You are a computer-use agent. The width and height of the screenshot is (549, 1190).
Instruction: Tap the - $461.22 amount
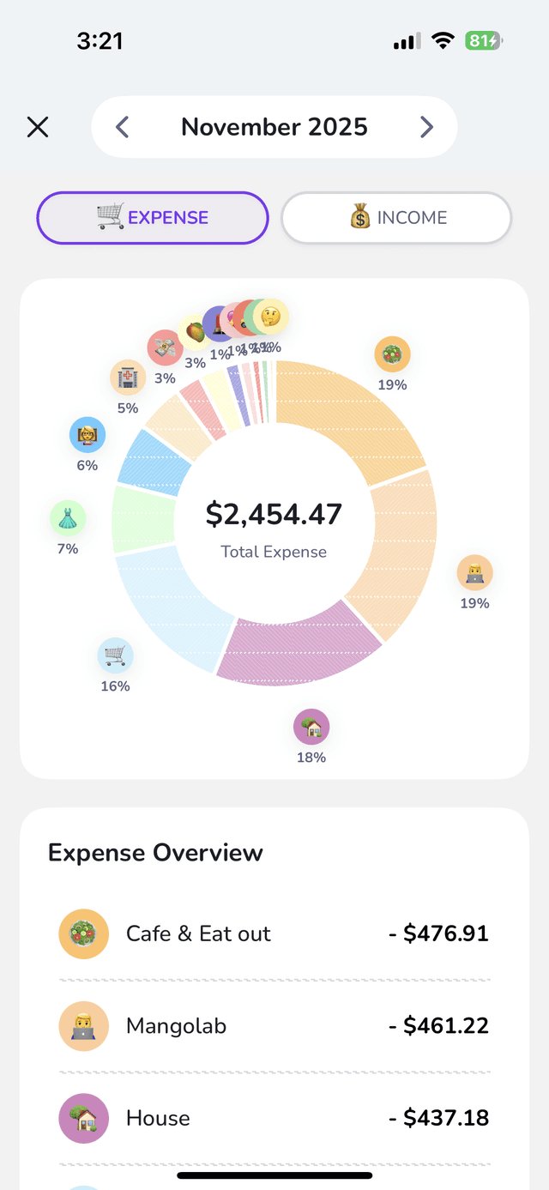tap(438, 1026)
